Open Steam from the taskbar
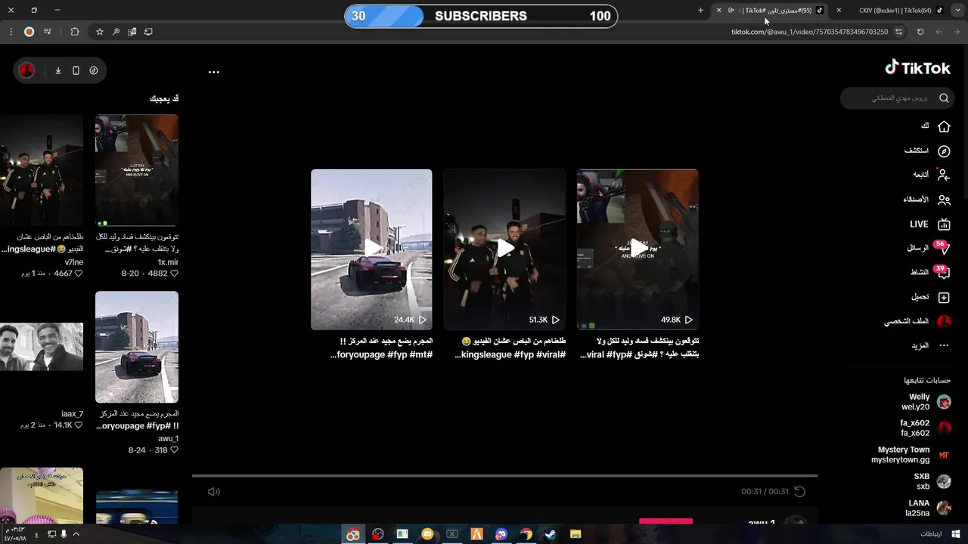Screen dimensions: 968x544 [551, 534]
